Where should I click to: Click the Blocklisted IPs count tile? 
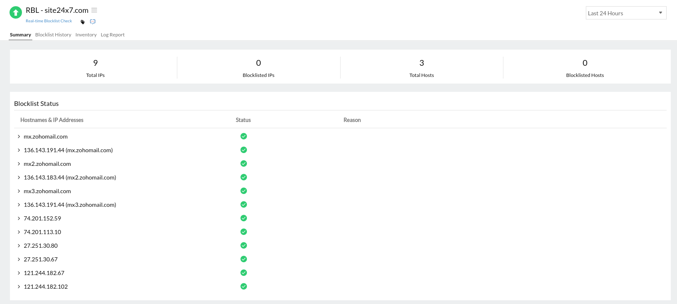click(259, 67)
